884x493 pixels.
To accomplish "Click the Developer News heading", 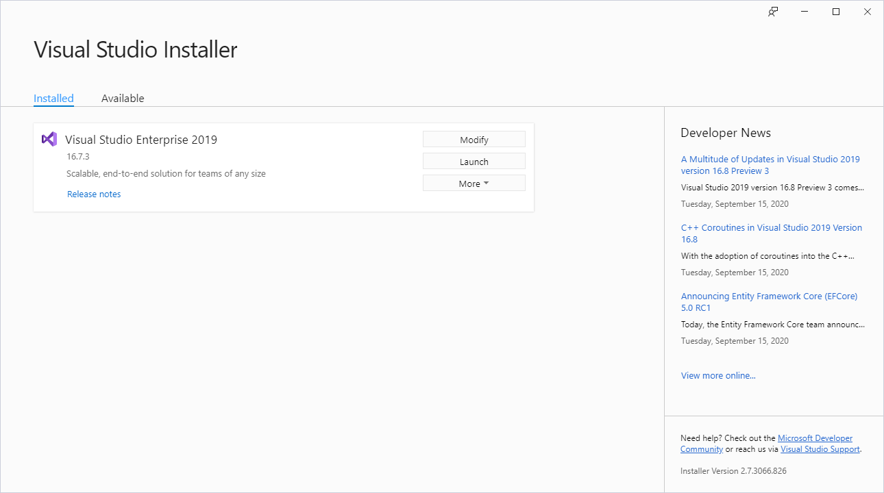I will [x=726, y=133].
